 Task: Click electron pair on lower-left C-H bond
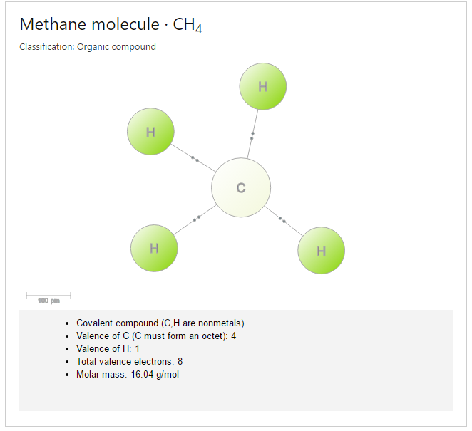click(x=197, y=219)
